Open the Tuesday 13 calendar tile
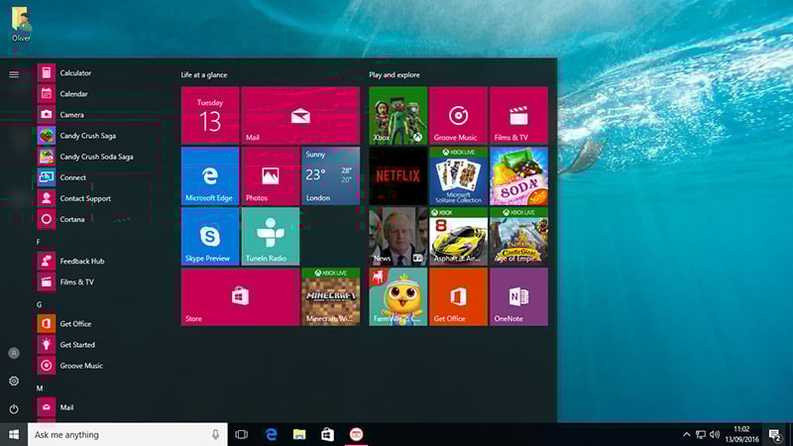The image size is (793, 446). (210, 115)
